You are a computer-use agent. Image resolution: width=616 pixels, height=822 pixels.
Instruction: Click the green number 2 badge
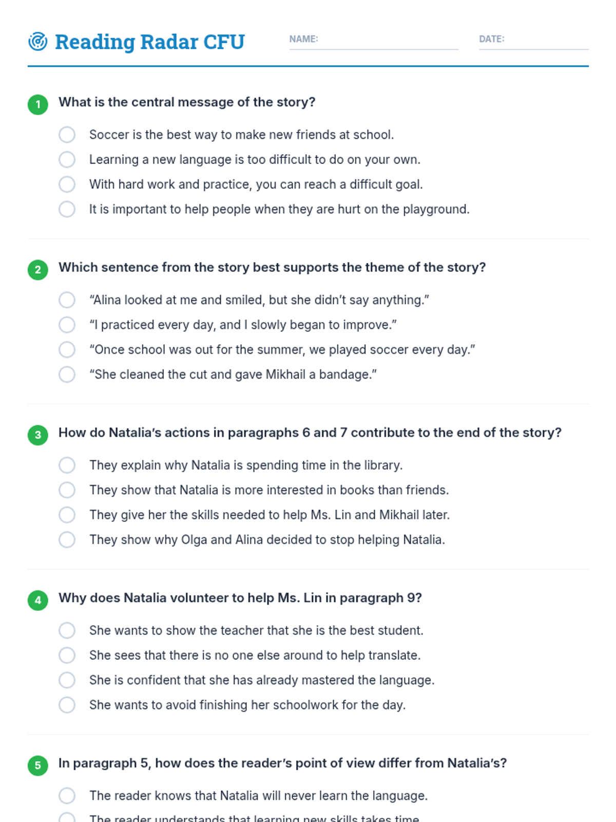click(x=38, y=270)
